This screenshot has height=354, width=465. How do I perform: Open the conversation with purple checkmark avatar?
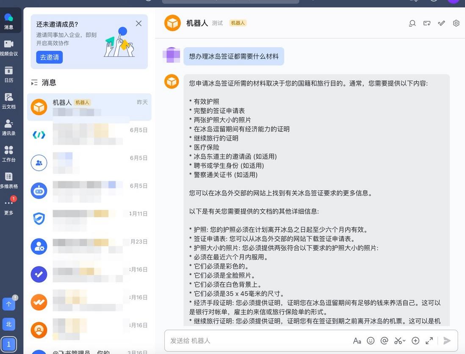[x=89, y=274]
